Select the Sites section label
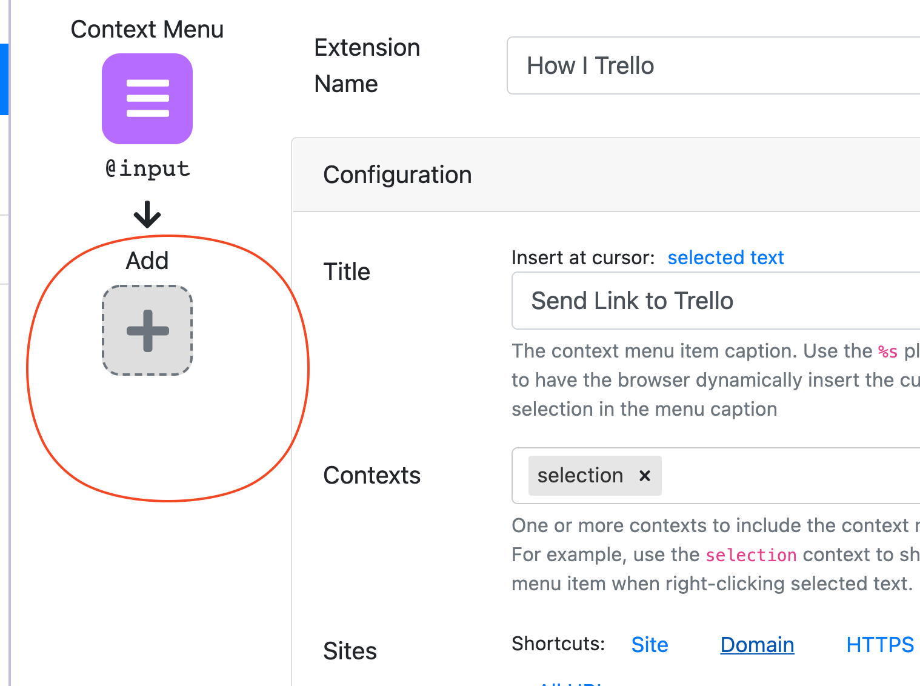The width and height of the screenshot is (920, 686). click(350, 651)
